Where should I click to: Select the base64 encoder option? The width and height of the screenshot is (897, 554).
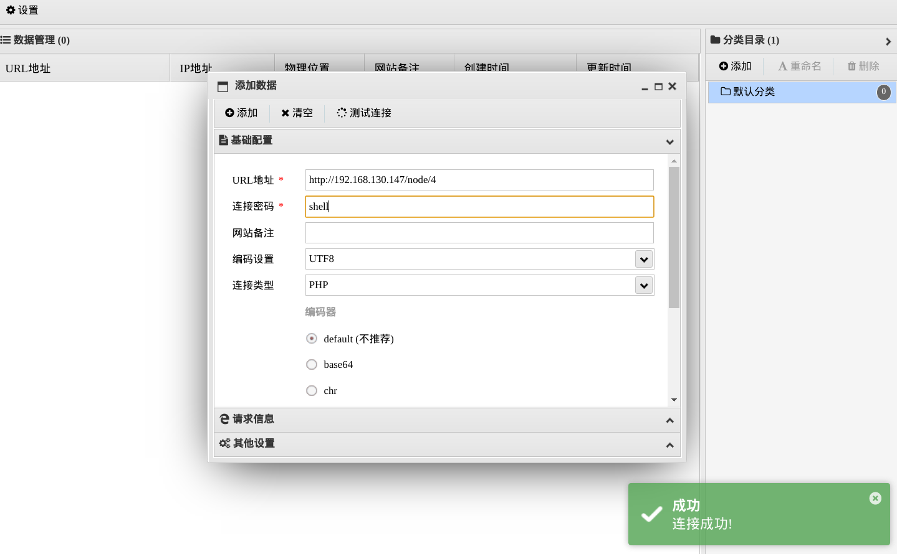coord(312,364)
